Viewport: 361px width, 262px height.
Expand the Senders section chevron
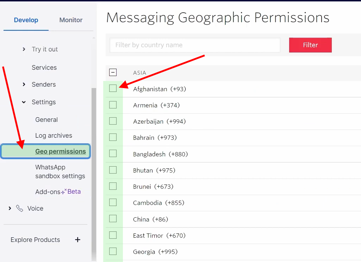[x=24, y=85]
